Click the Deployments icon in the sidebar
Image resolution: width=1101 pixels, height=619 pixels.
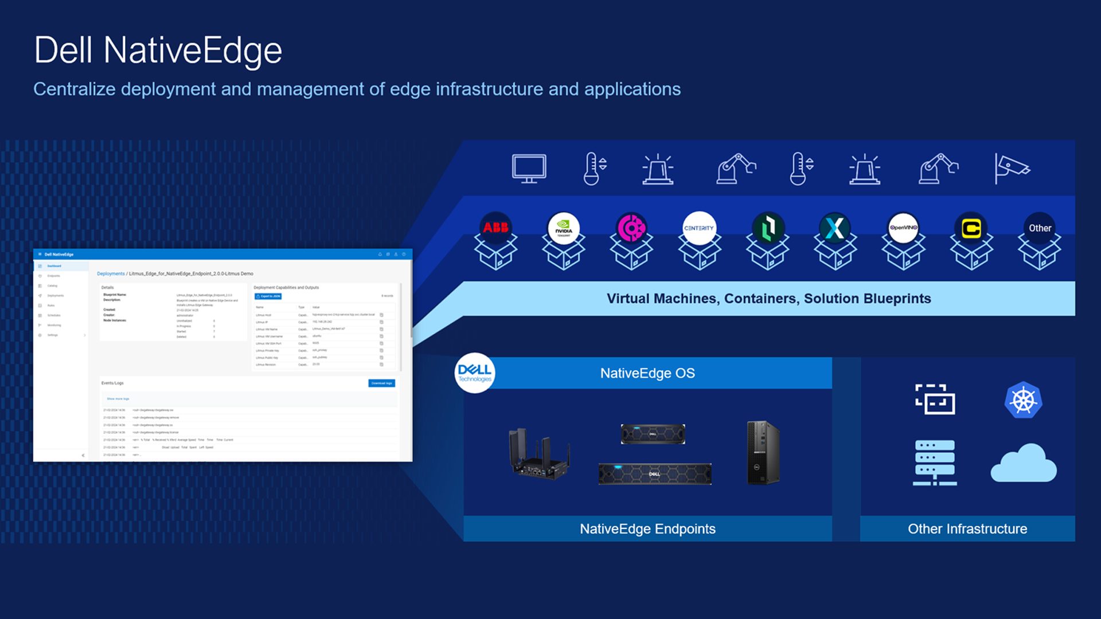coord(40,296)
